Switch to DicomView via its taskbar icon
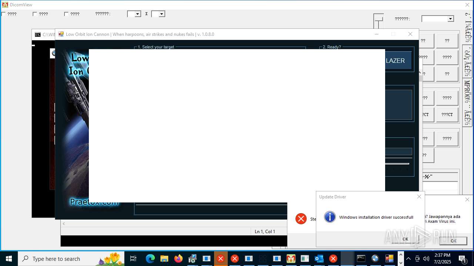The image size is (474, 266). [x=291, y=259]
